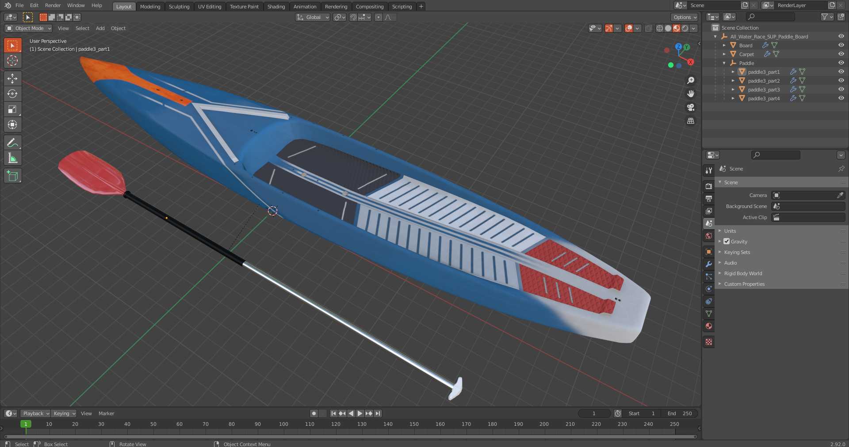
Task: Open the Material properties tab
Action: coord(709,326)
